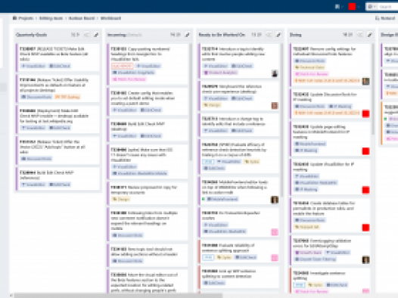The height and width of the screenshot is (298, 398).
Task: Open the trigger menu in Quarterly Goals header
Action: coord(86,35)
